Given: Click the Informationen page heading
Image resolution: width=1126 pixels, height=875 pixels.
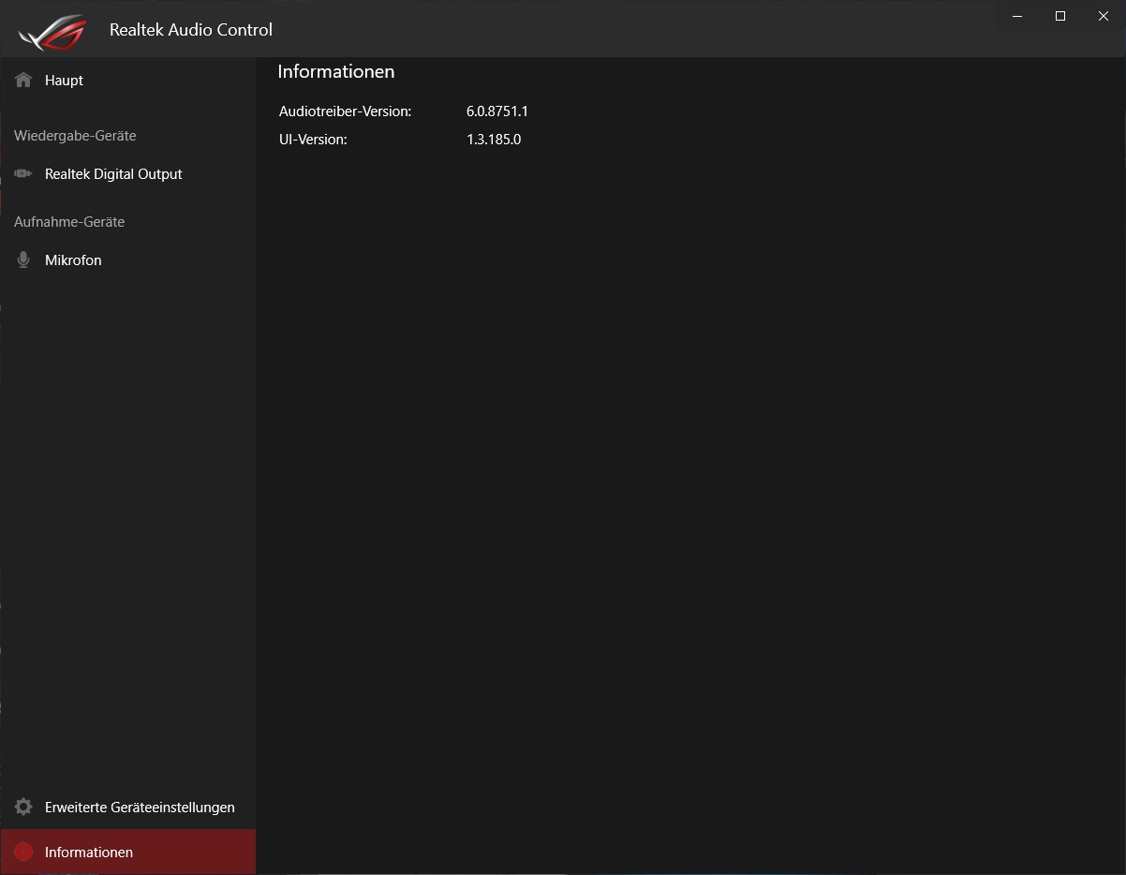Looking at the screenshot, I should (336, 72).
